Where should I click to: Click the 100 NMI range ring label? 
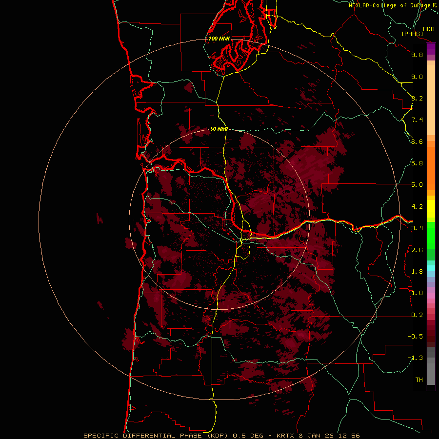click(219, 39)
